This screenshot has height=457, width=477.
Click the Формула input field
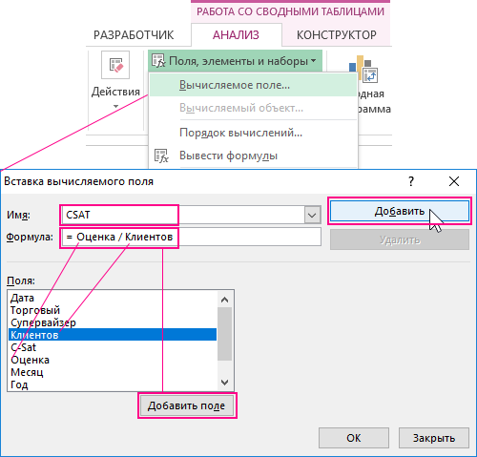(x=192, y=237)
